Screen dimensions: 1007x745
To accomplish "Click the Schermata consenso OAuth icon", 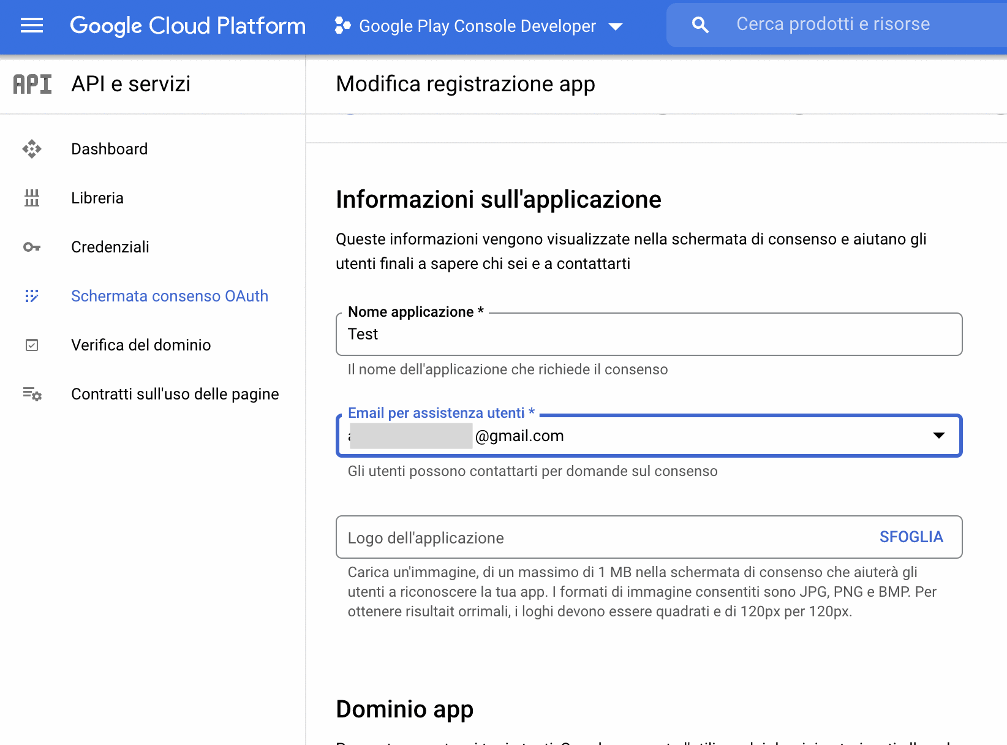I will tap(32, 296).
